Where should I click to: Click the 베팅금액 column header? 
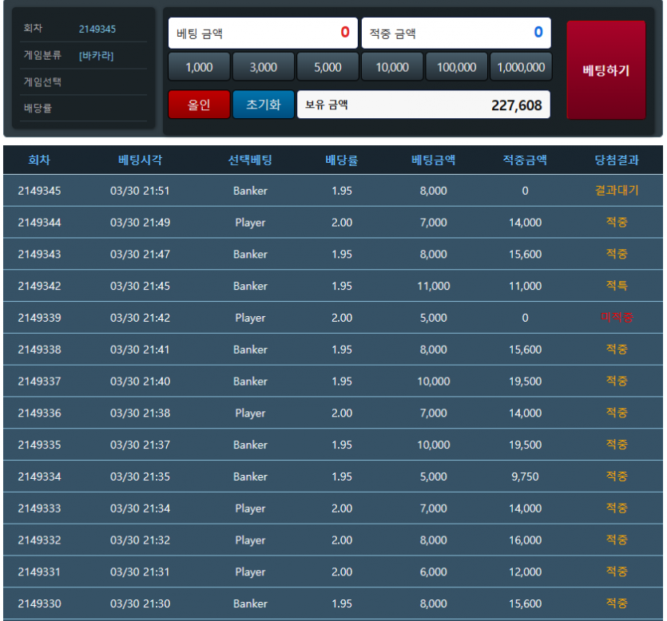(x=434, y=160)
